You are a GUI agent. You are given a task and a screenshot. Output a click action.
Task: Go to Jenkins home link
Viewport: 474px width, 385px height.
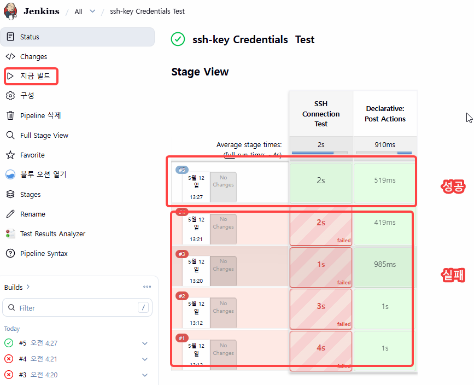tap(42, 11)
